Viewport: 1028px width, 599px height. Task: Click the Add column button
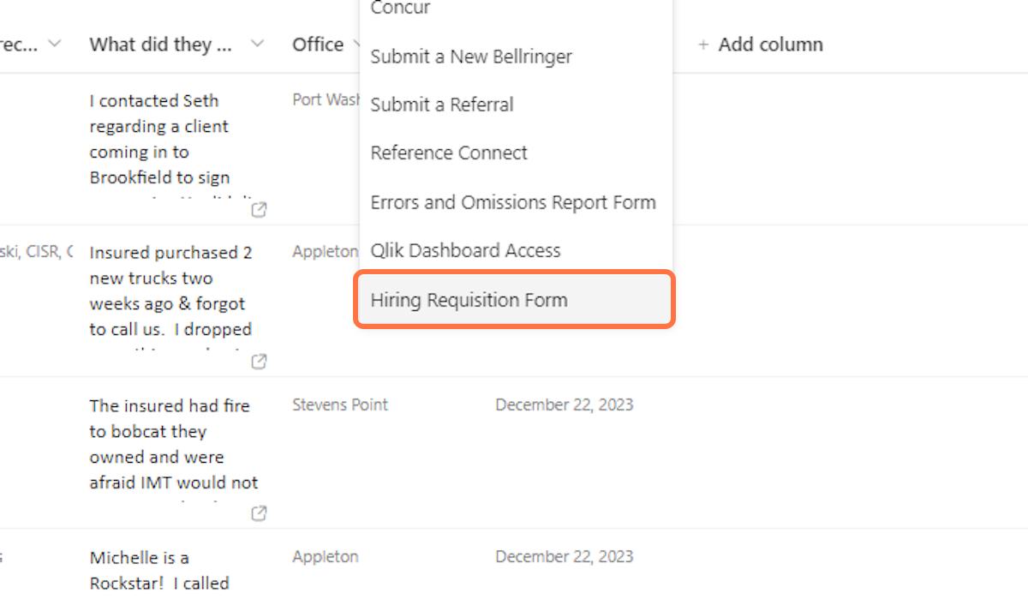pyautogui.click(x=761, y=45)
